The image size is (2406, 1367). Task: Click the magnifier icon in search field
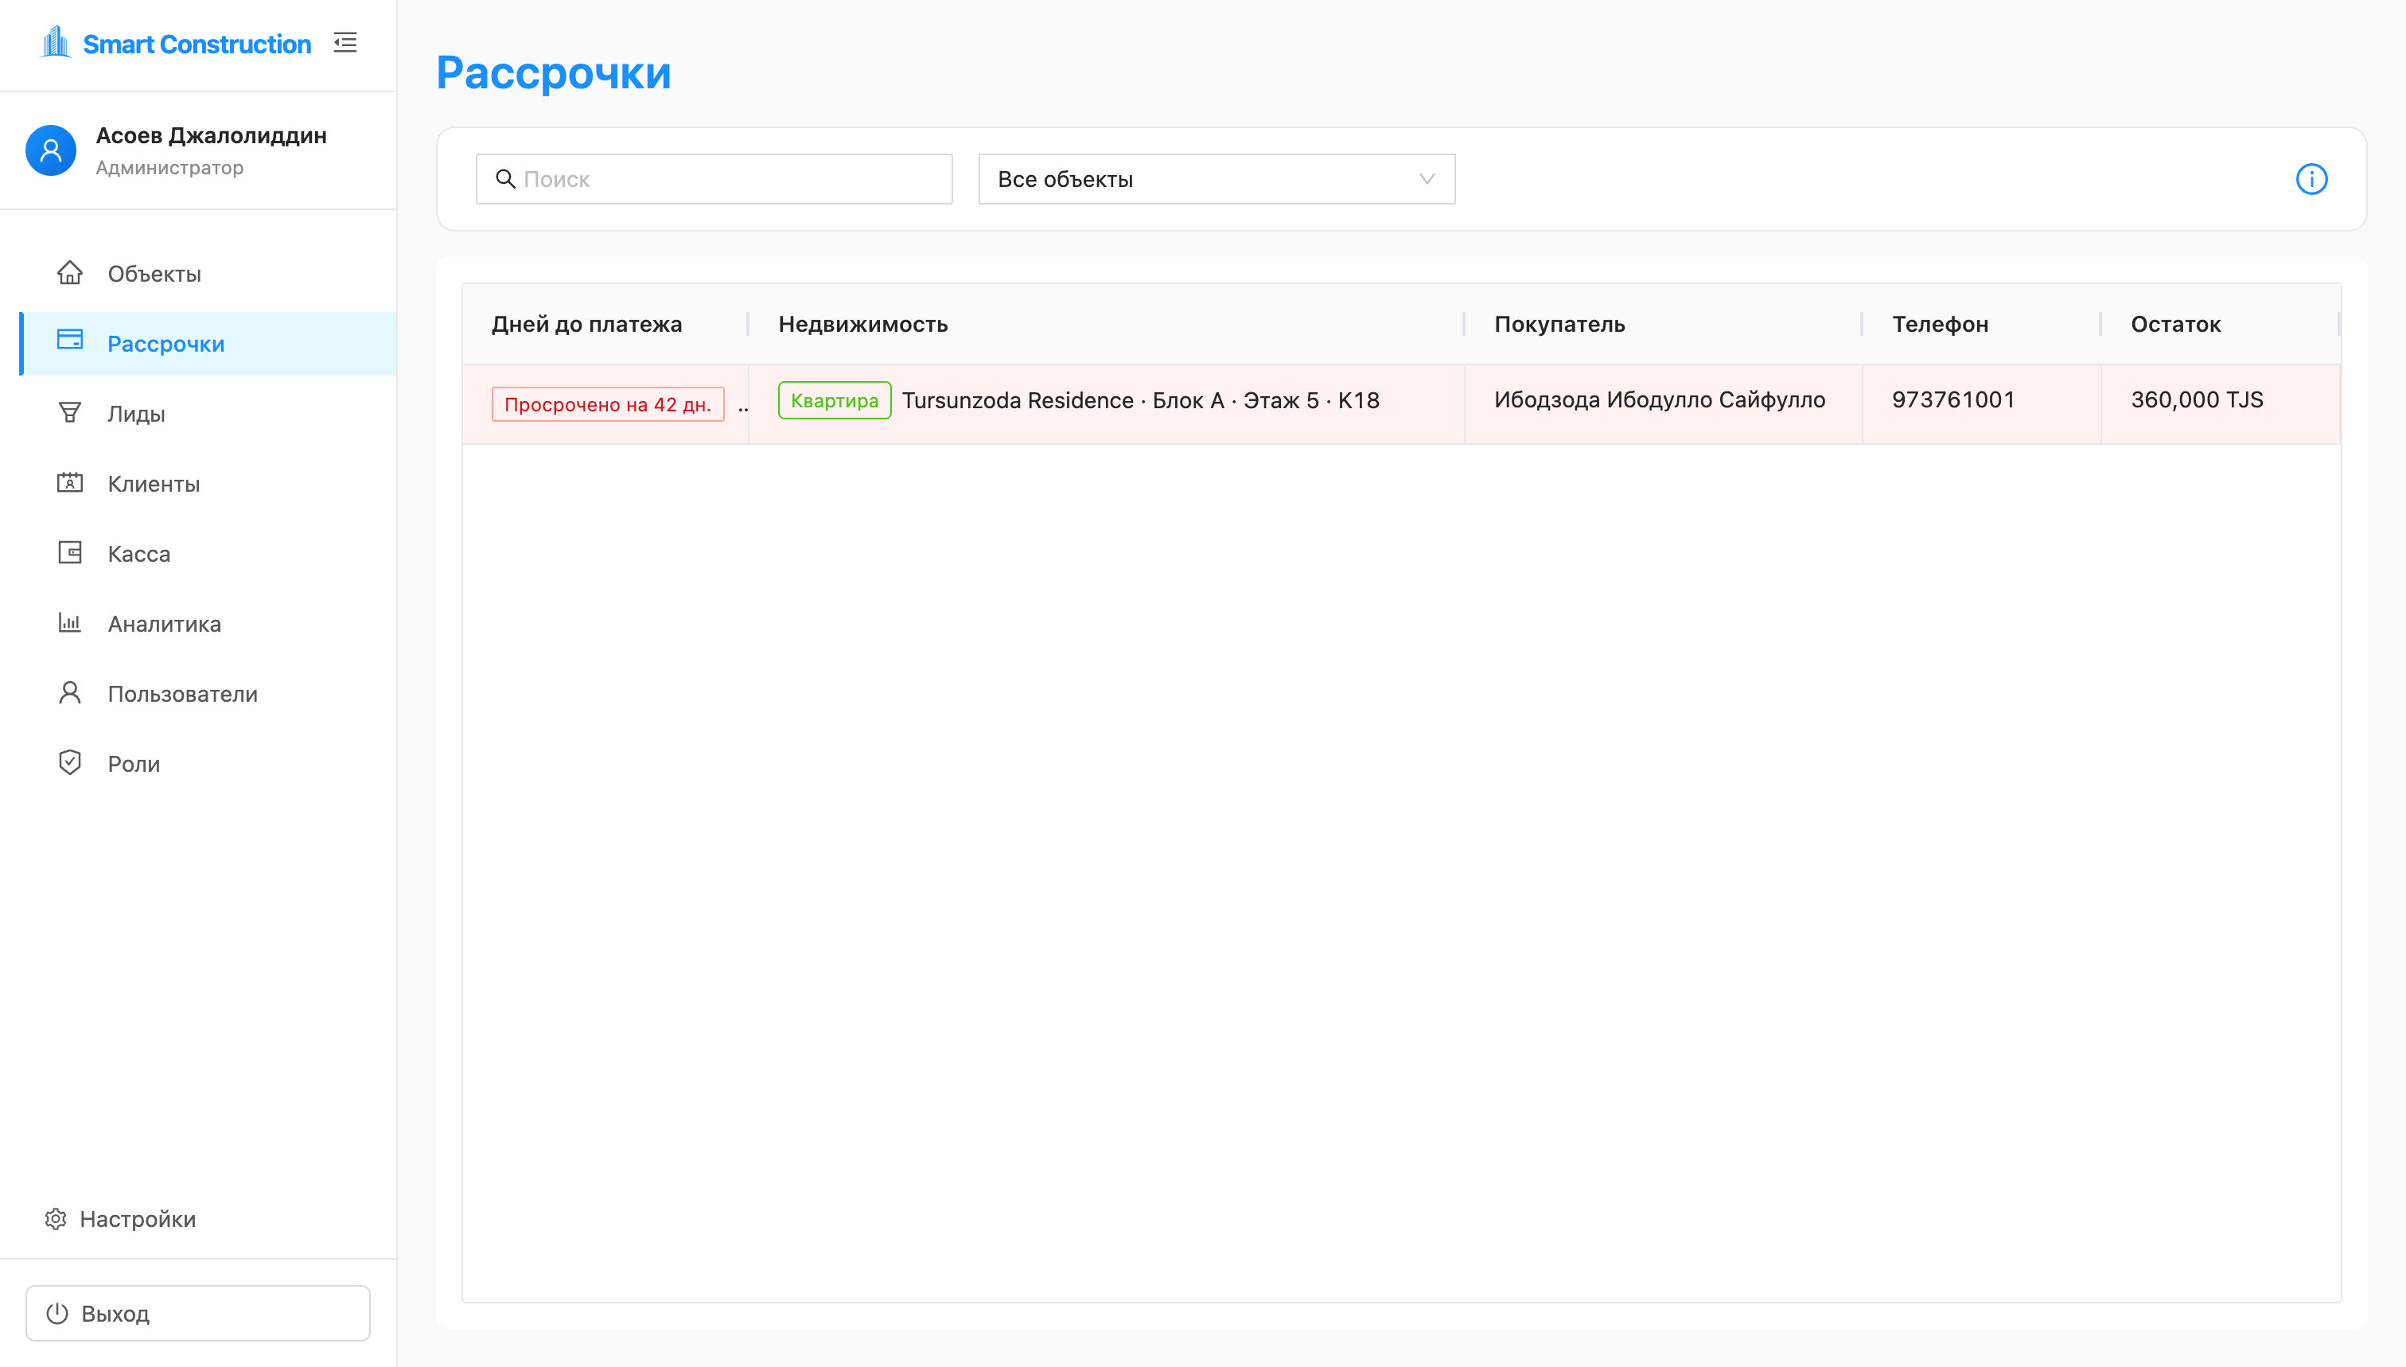tap(505, 178)
